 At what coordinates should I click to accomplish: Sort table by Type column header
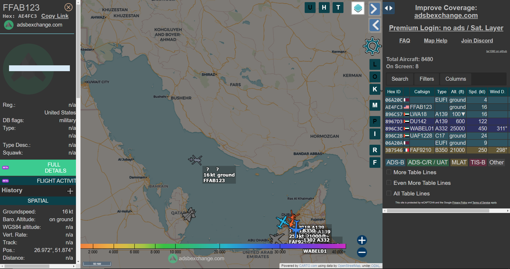[x=442, y=92]
